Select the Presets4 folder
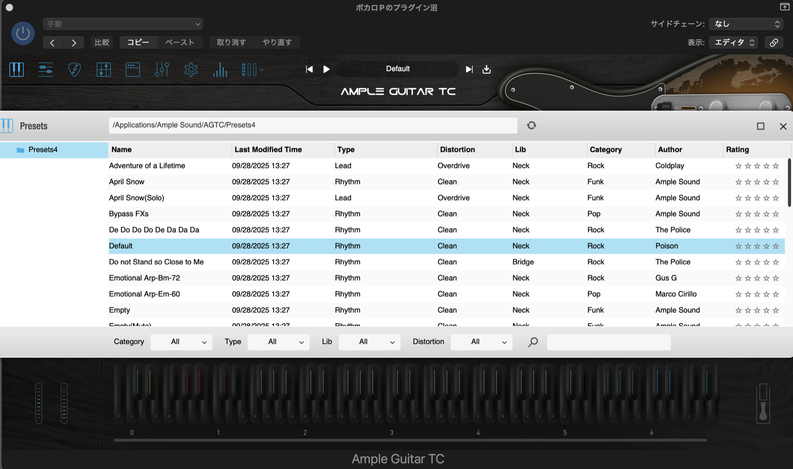 [x=54, y=150]
